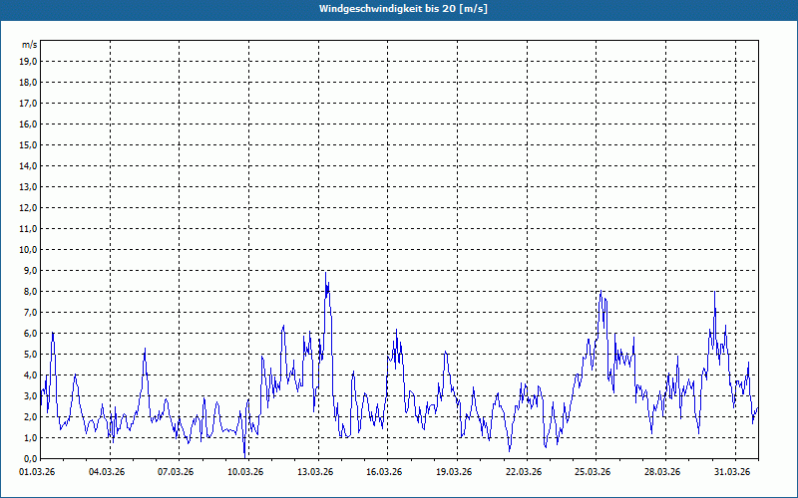Click the 1,0 y-axis value label
The width and height of the screenshot is (798, 498).
pyautogui.click(x=30, y=437)
